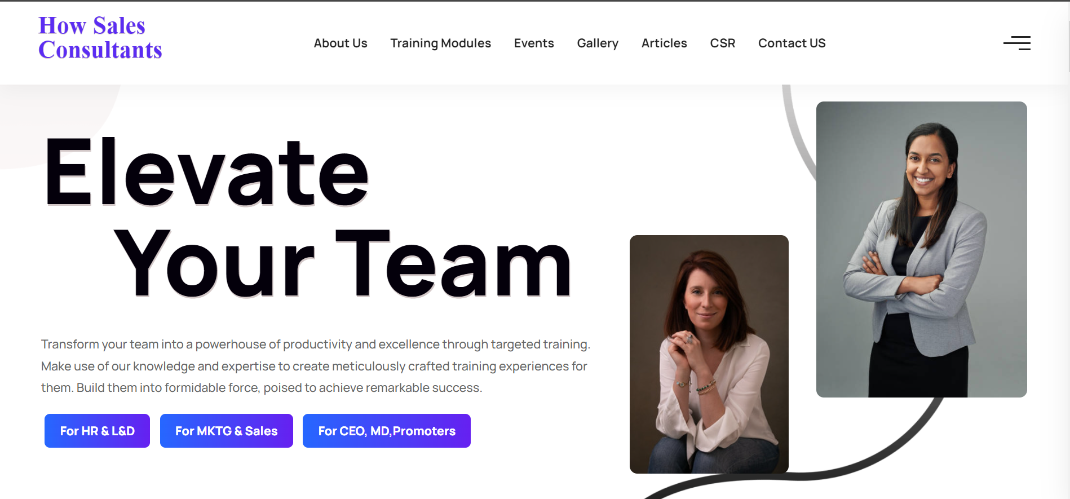Go to How Sales Consultants logo home
This screenshot has width=1070, height=499.
pos(100,38)
